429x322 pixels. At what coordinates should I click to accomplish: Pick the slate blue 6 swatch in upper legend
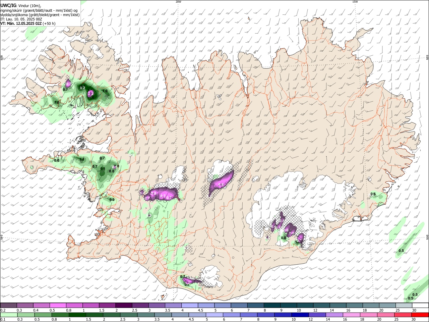tap(239, 306)
